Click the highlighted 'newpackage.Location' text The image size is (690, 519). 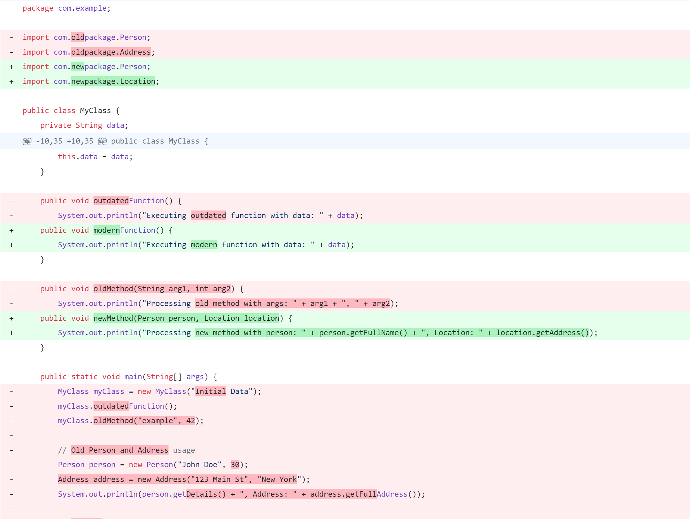point(113,81)
